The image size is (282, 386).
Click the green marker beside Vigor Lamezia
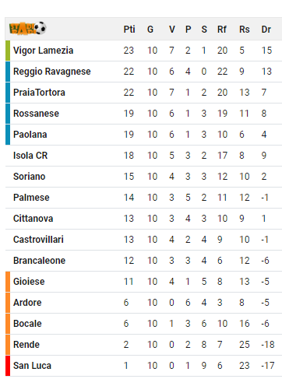[x=8, y=51]
